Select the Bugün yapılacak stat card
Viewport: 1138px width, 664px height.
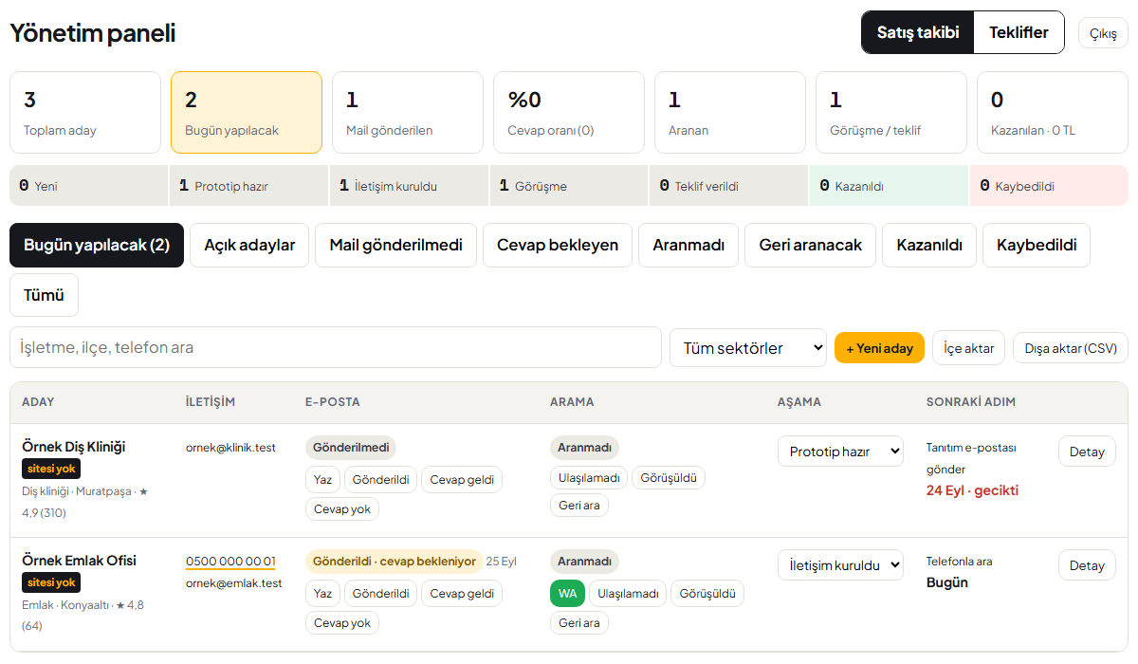click(247, 112)
